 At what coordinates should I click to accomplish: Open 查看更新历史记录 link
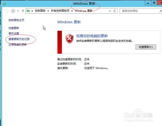tap(19, 39)
